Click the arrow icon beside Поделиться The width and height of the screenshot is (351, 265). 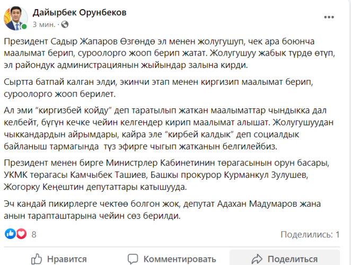tap(258, 259)
